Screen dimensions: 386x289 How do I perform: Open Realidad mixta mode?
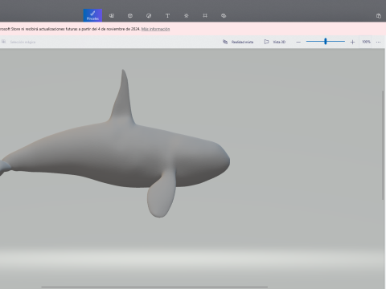pyautogui.click(x=238, y=42)
